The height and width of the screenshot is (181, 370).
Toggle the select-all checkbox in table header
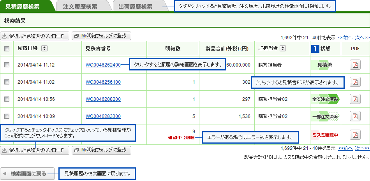[x=7, y=49]
